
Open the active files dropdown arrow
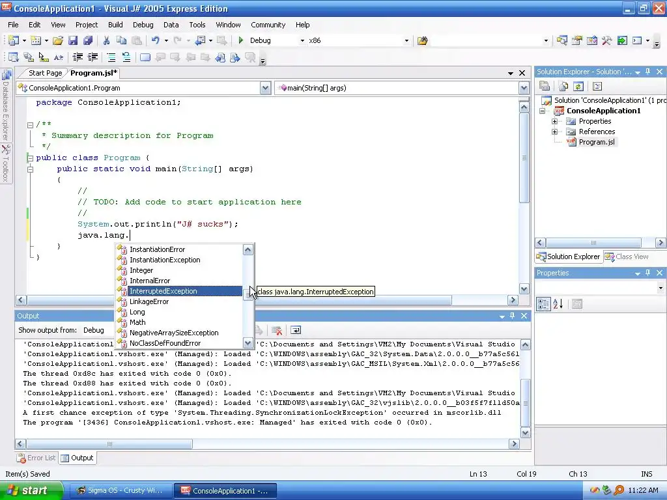511,73
